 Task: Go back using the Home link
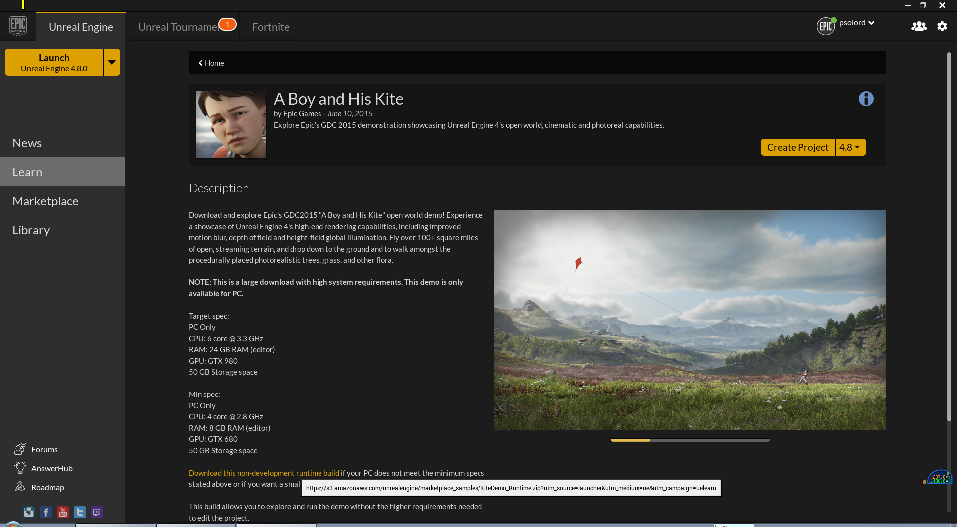click(x=211, y=63)
